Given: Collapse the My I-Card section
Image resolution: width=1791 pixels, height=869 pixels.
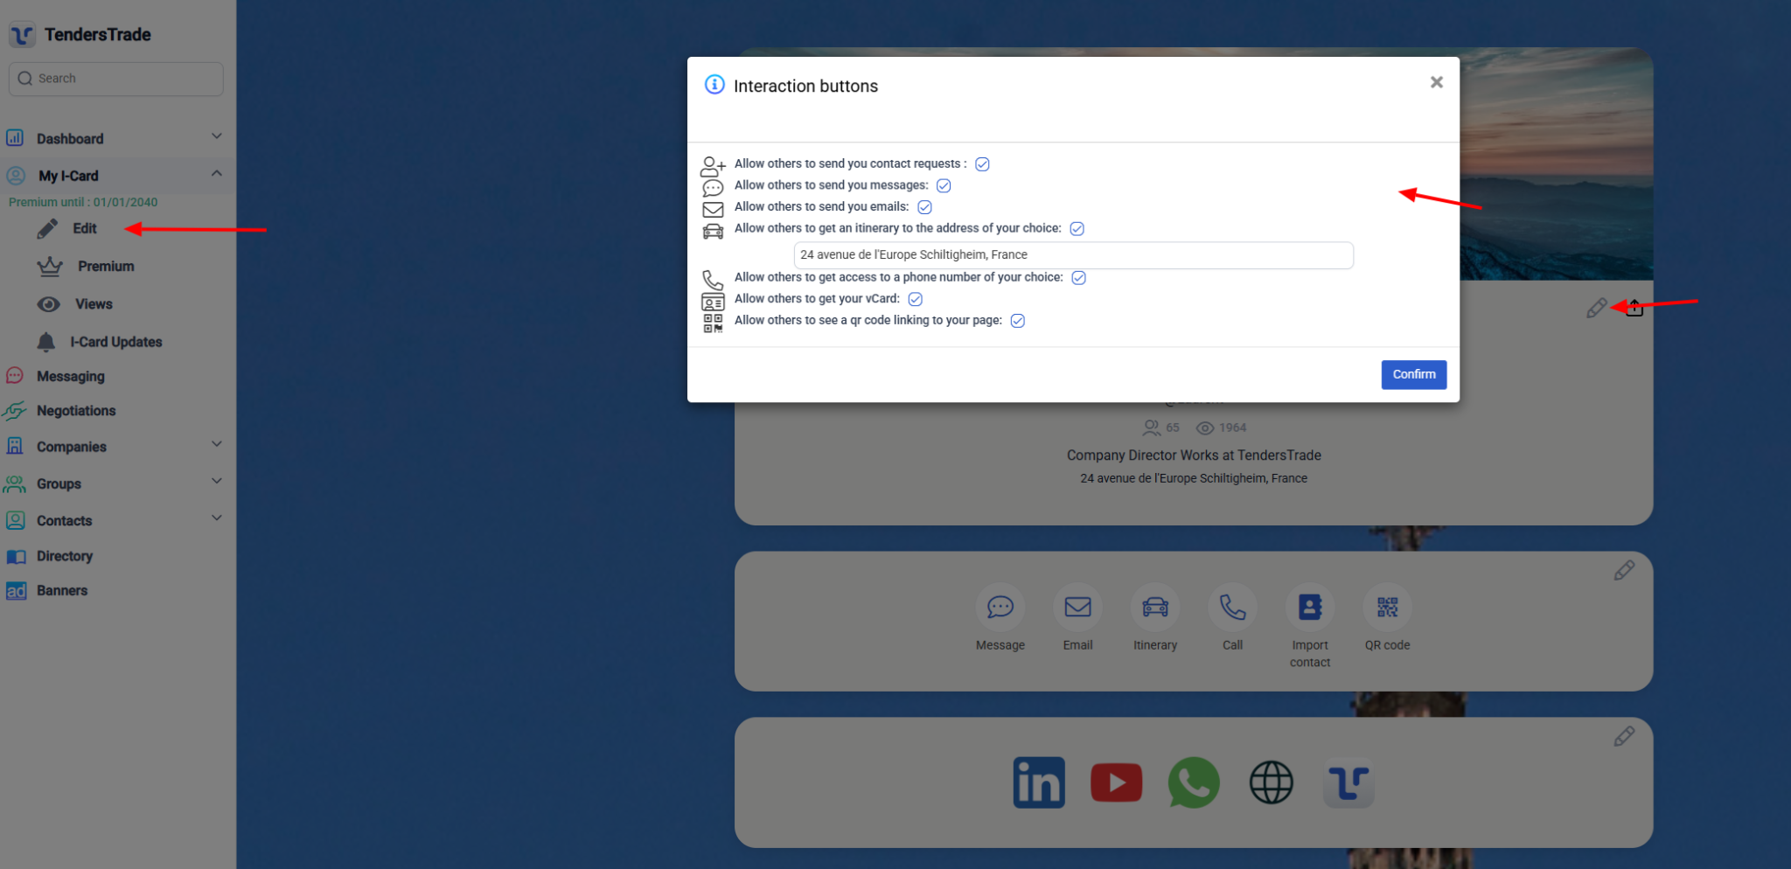Looking at the screenshot, I should pyautogui.click(x=217, y=174).
